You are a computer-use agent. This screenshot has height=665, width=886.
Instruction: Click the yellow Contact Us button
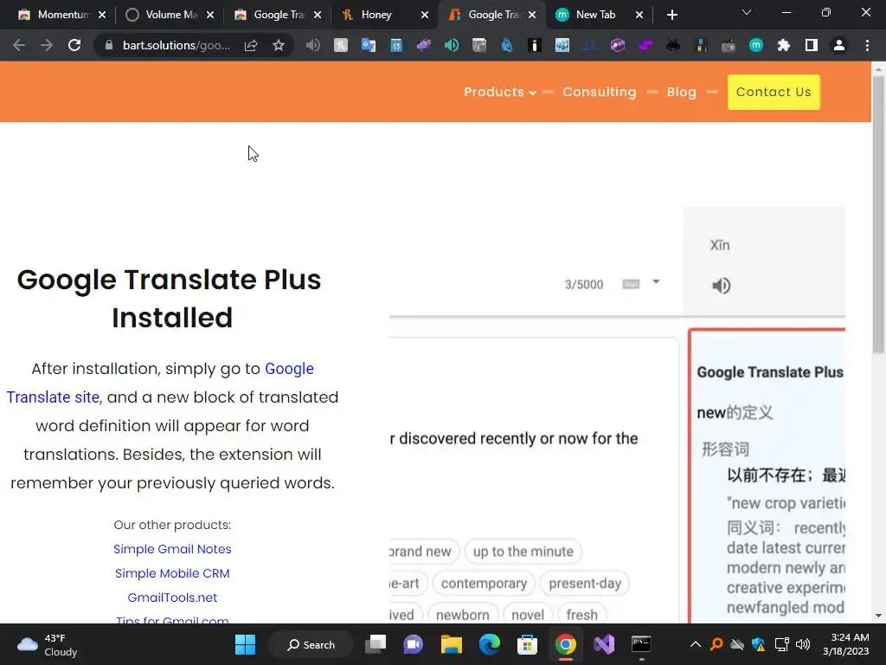click(x=774, y=92)
